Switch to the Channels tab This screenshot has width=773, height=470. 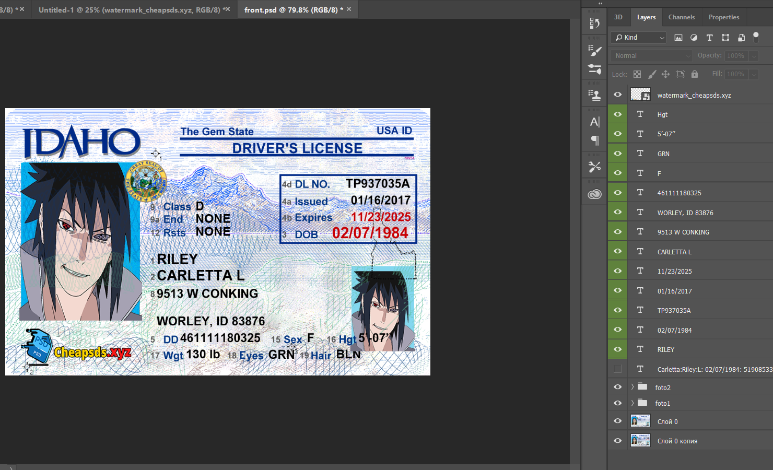(x=682, y=17)
